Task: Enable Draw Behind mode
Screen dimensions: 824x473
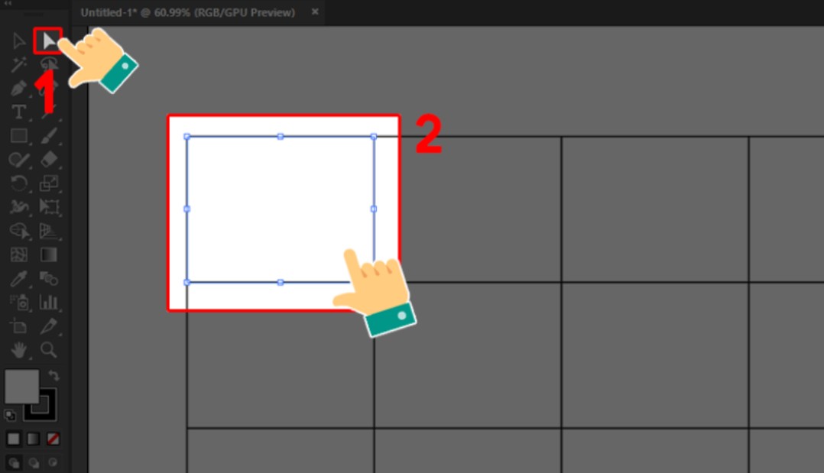Action: click(x=33, y=462)
